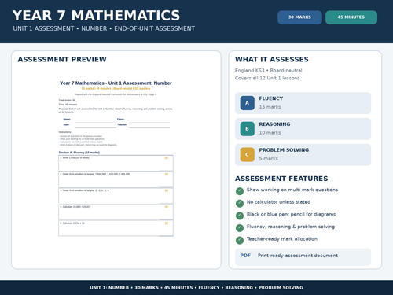Image resolution: width=393 pixels, height=295 pixels.
Task: Open Print-ready assessment document link
Action: 298,256
